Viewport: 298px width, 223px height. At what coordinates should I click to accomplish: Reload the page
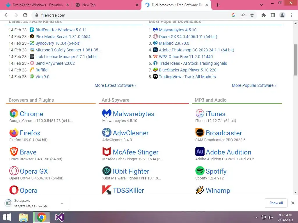click(25, 15)
